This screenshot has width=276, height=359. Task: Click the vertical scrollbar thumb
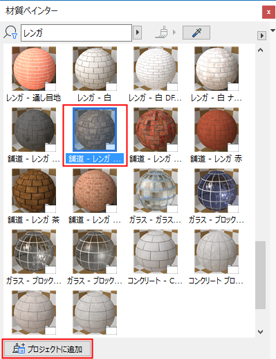coord(260,275)
